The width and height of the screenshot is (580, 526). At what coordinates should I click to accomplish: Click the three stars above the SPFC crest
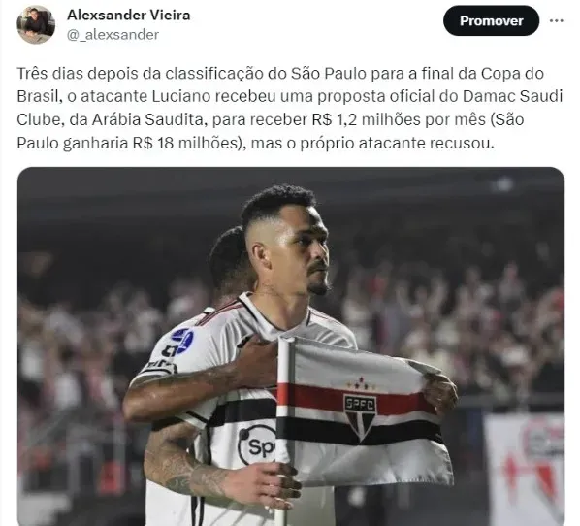361,384
